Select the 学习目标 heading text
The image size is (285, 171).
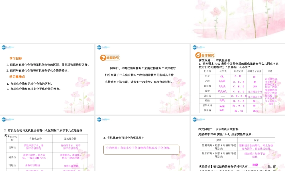click(x=16, y=58)
